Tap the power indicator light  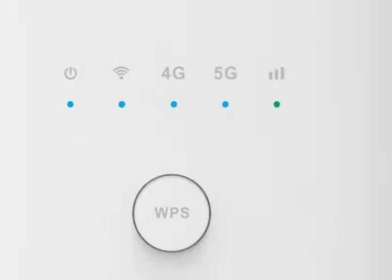70,104
